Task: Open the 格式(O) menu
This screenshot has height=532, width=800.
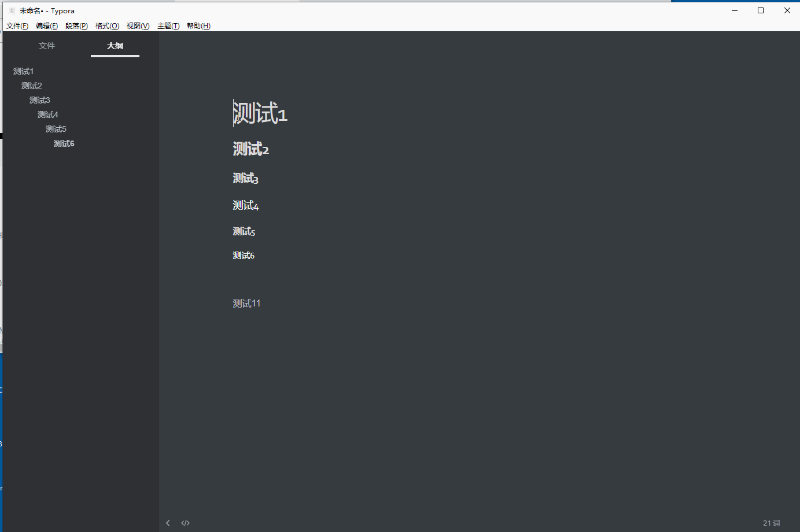Action: pos(107,26)
